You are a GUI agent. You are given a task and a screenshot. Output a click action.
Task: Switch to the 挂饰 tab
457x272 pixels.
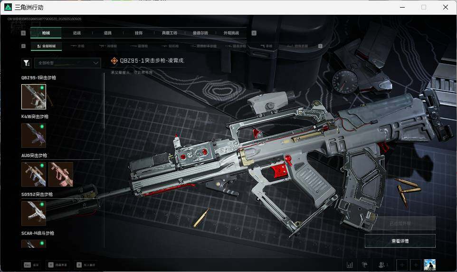click(139, 33)
